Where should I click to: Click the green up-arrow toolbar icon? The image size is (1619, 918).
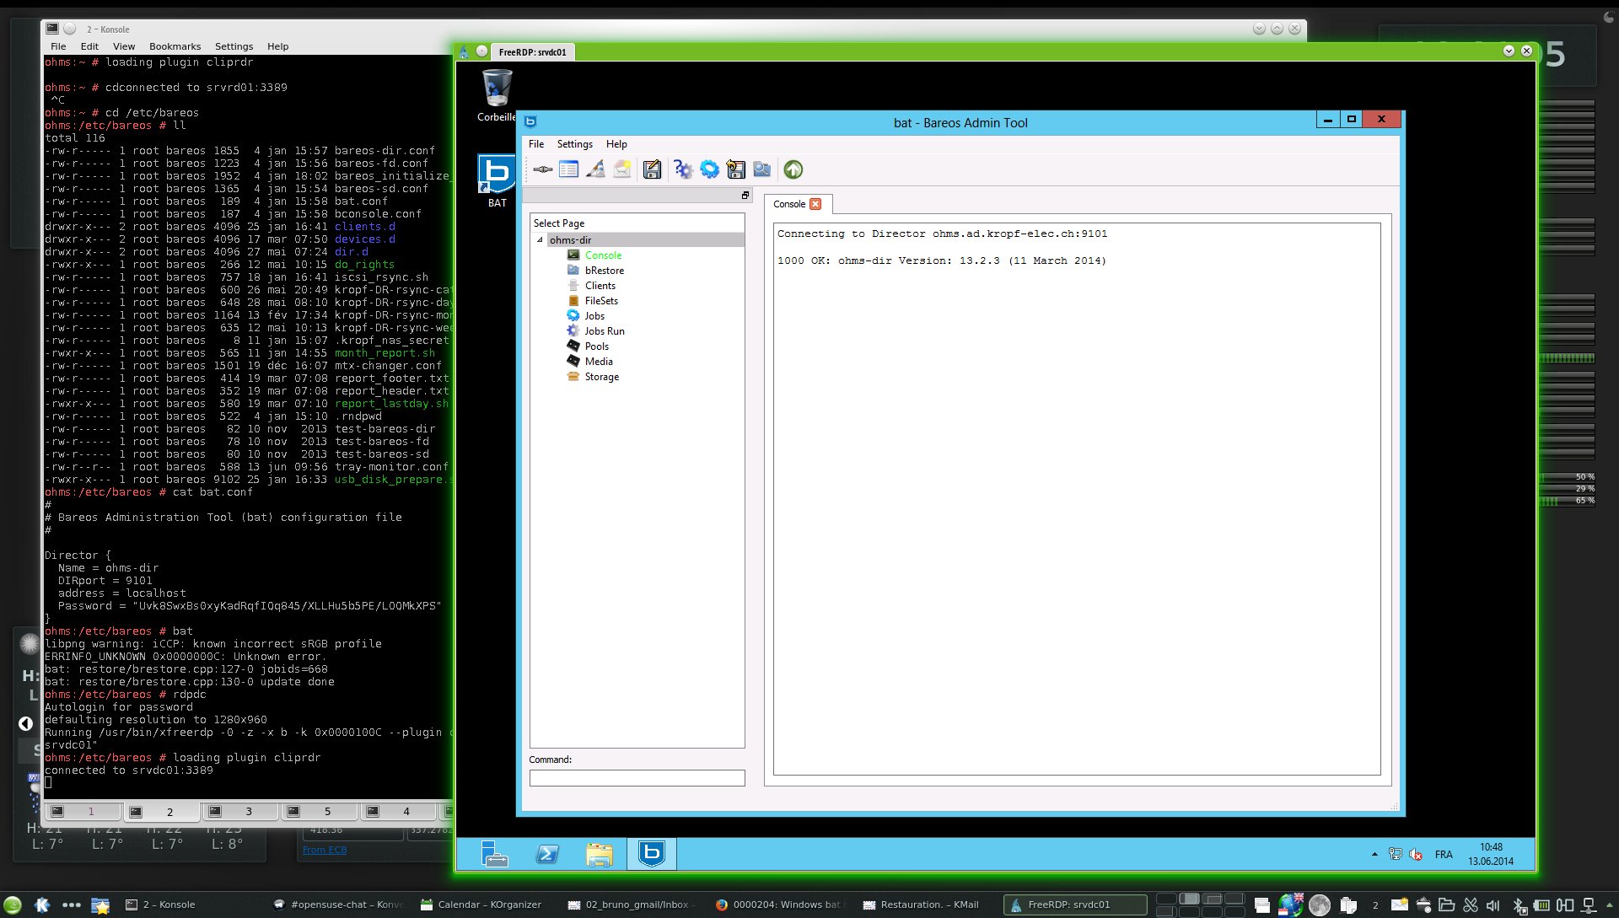[x=793, y=169]
